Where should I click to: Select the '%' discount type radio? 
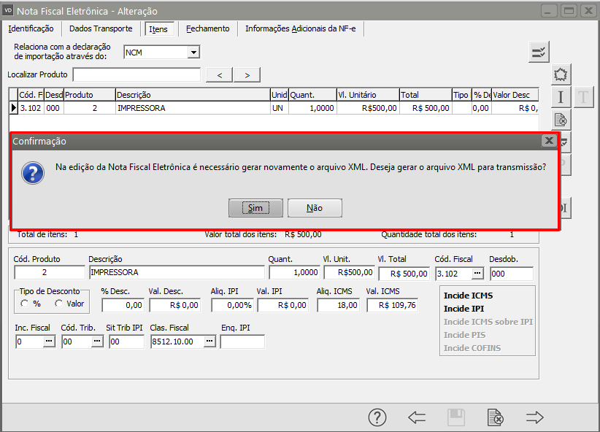tap(25, 304)
